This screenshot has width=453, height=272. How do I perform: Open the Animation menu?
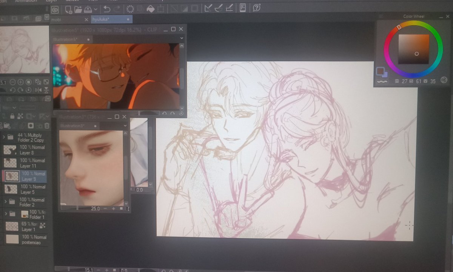click(26, 2)
